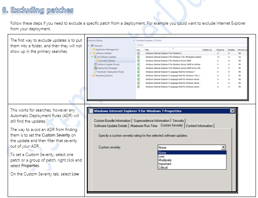Sort by the Installed column header

232,50
